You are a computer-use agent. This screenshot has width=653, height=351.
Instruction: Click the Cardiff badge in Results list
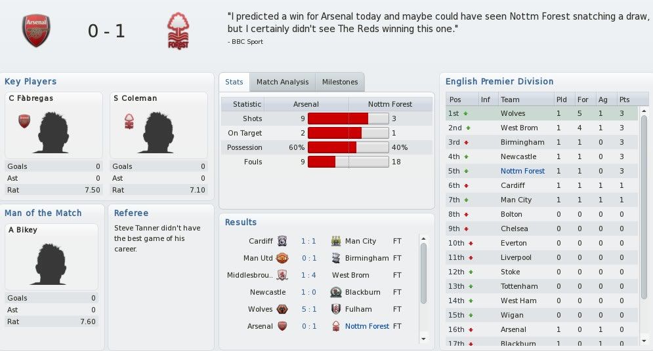click(x=282, y=241)
